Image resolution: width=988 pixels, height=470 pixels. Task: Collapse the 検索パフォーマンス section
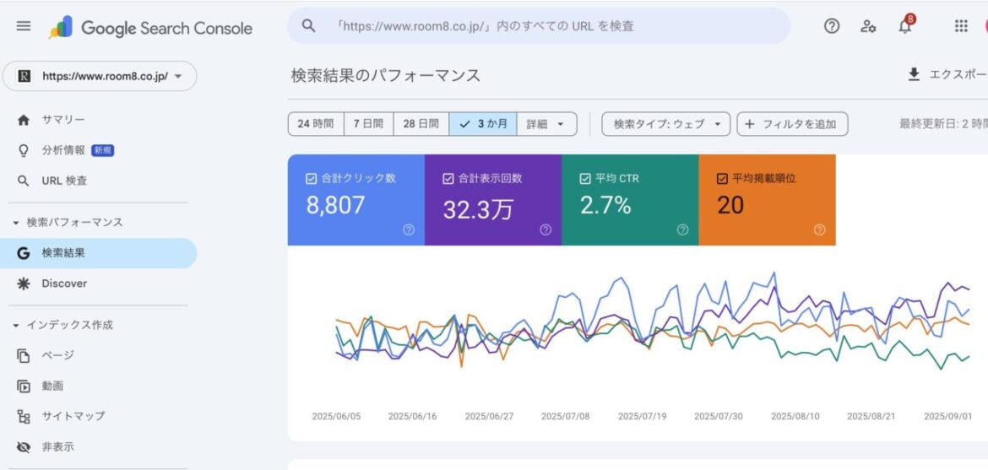[16, 223]
